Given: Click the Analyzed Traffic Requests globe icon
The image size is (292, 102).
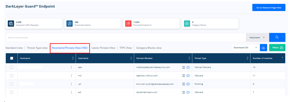Looking at the screenshot, I should [11, 23].
